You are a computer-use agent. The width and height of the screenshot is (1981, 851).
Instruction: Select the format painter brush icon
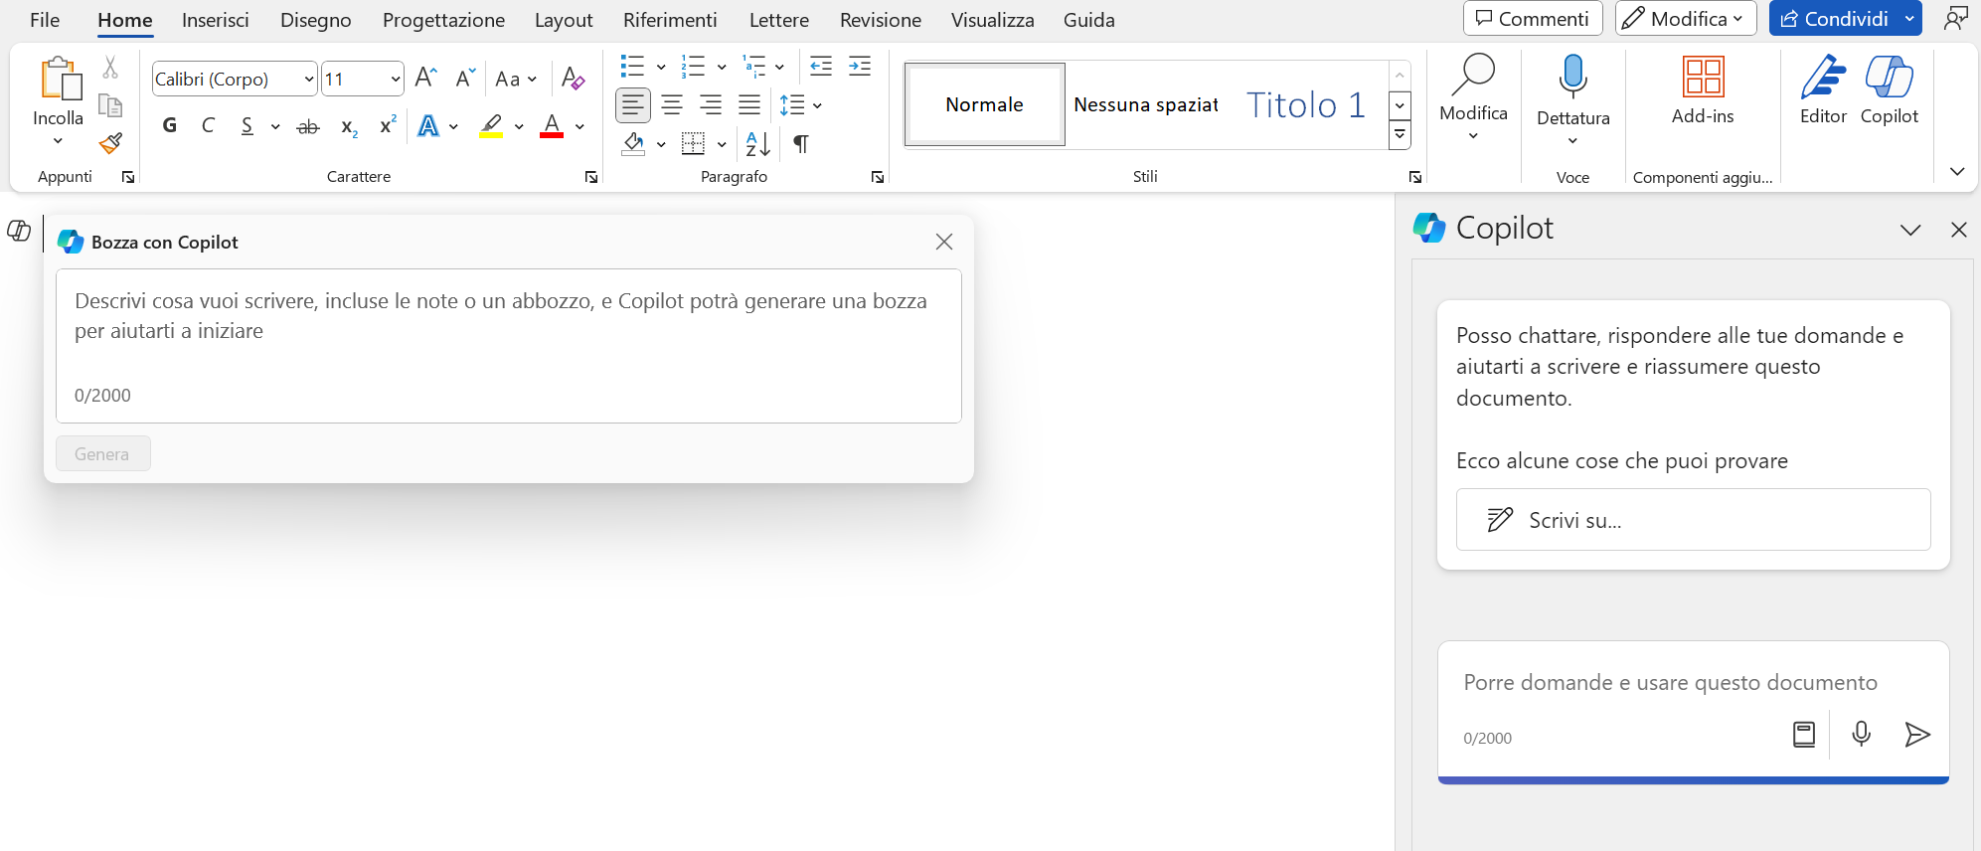[110, 144]
